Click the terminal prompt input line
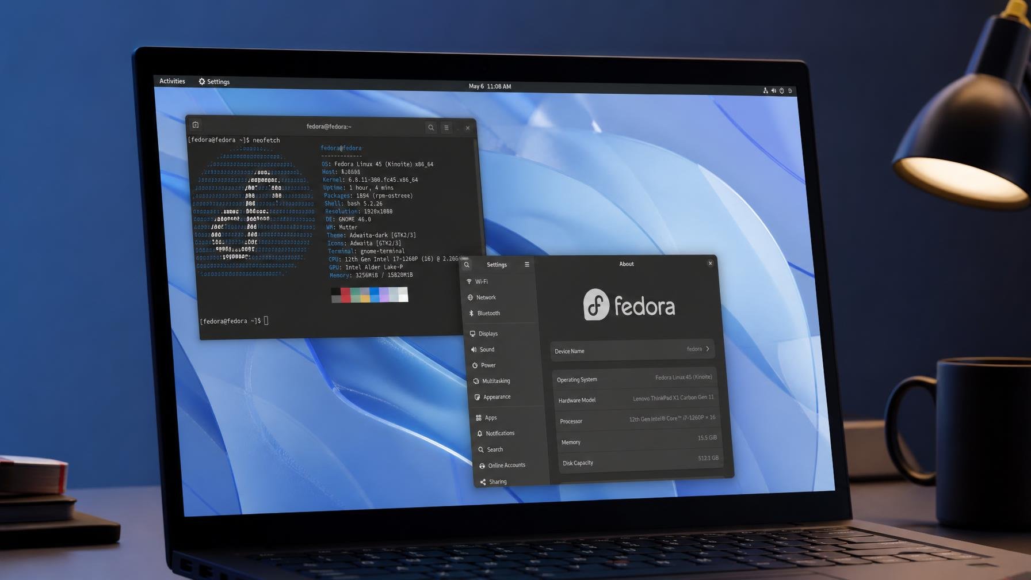Image resolution: width=1031 pixels, height=580 pixels. tap(234, 321)
